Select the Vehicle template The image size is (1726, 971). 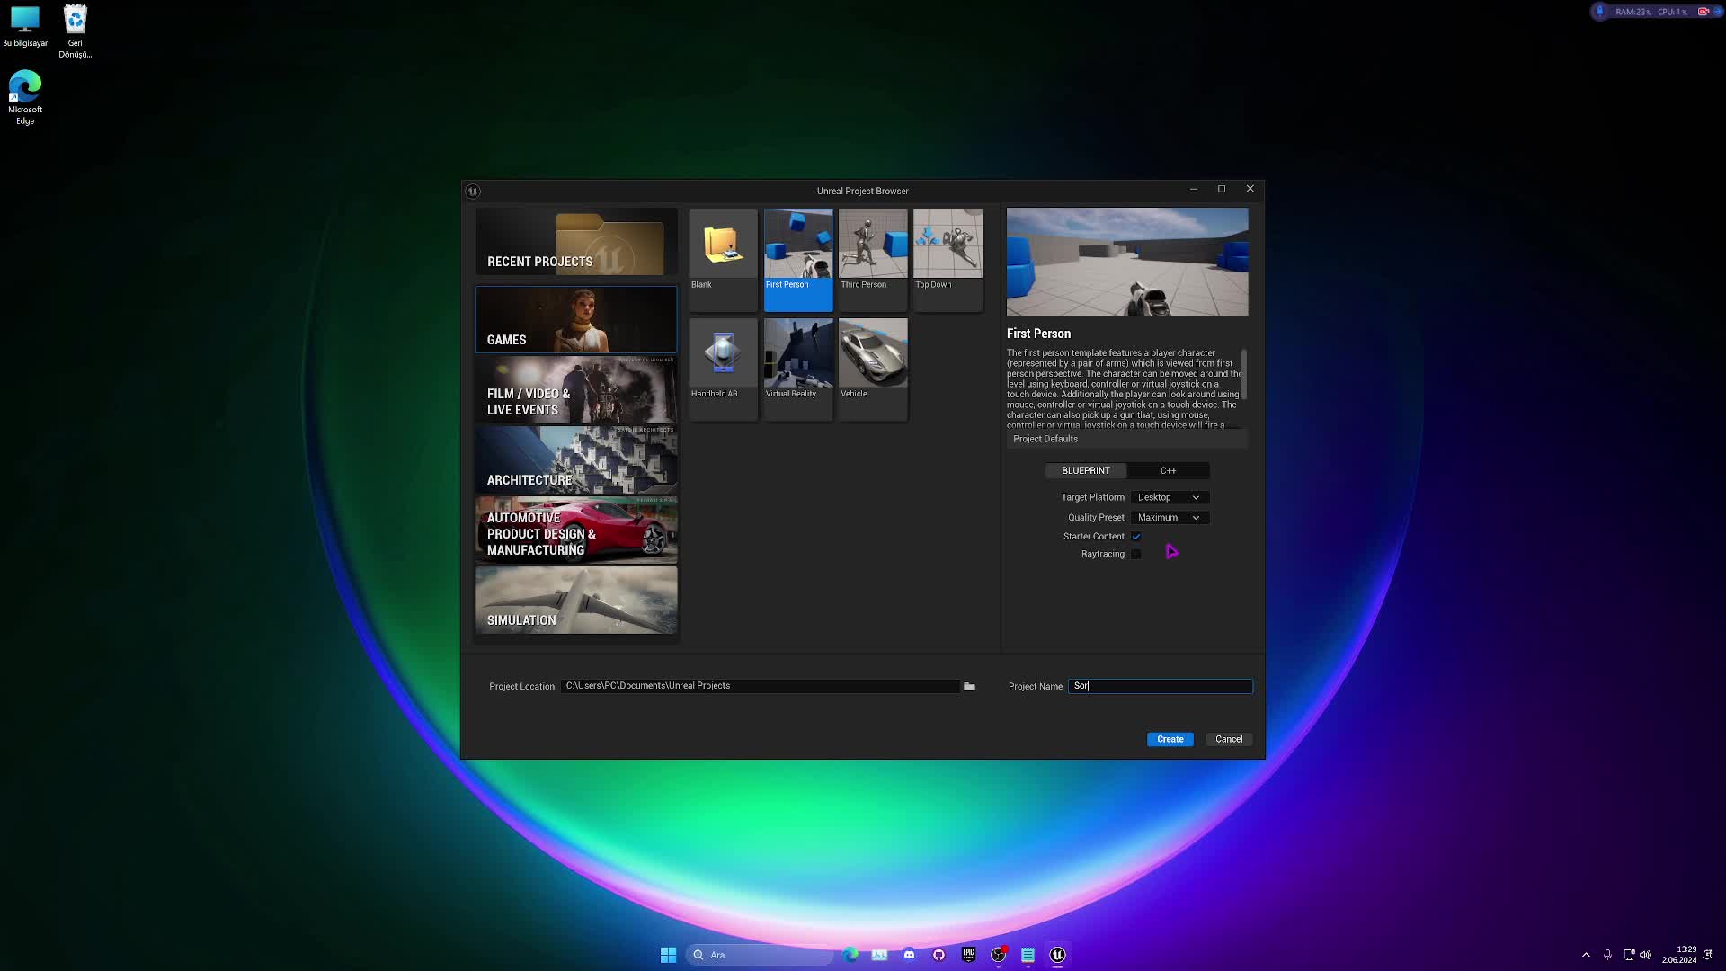873,369
